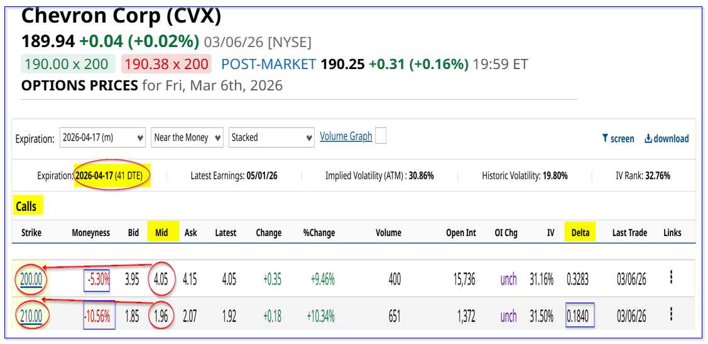This screenshot has height=344, width=708.
Task: Sort table by Strike column header
Action: [x=31, y=233]
